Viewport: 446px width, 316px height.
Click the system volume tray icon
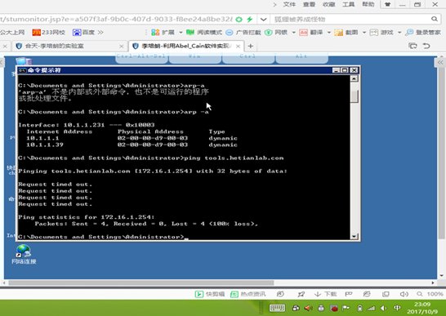pyautogui.click(x=383, y=308)
